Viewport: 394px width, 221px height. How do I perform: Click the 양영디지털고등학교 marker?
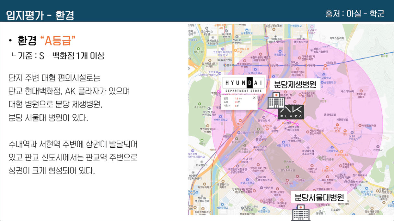tap(367, 188)
